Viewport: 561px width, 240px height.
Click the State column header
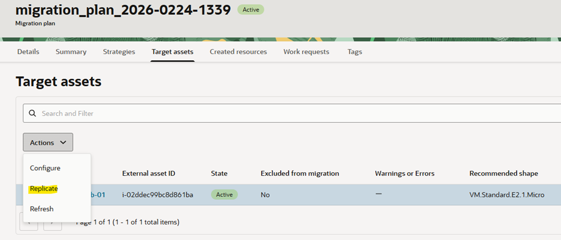coord(219,173)
